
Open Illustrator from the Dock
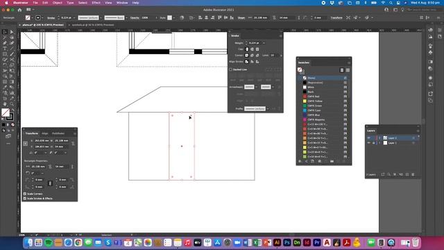pos(277,242)
